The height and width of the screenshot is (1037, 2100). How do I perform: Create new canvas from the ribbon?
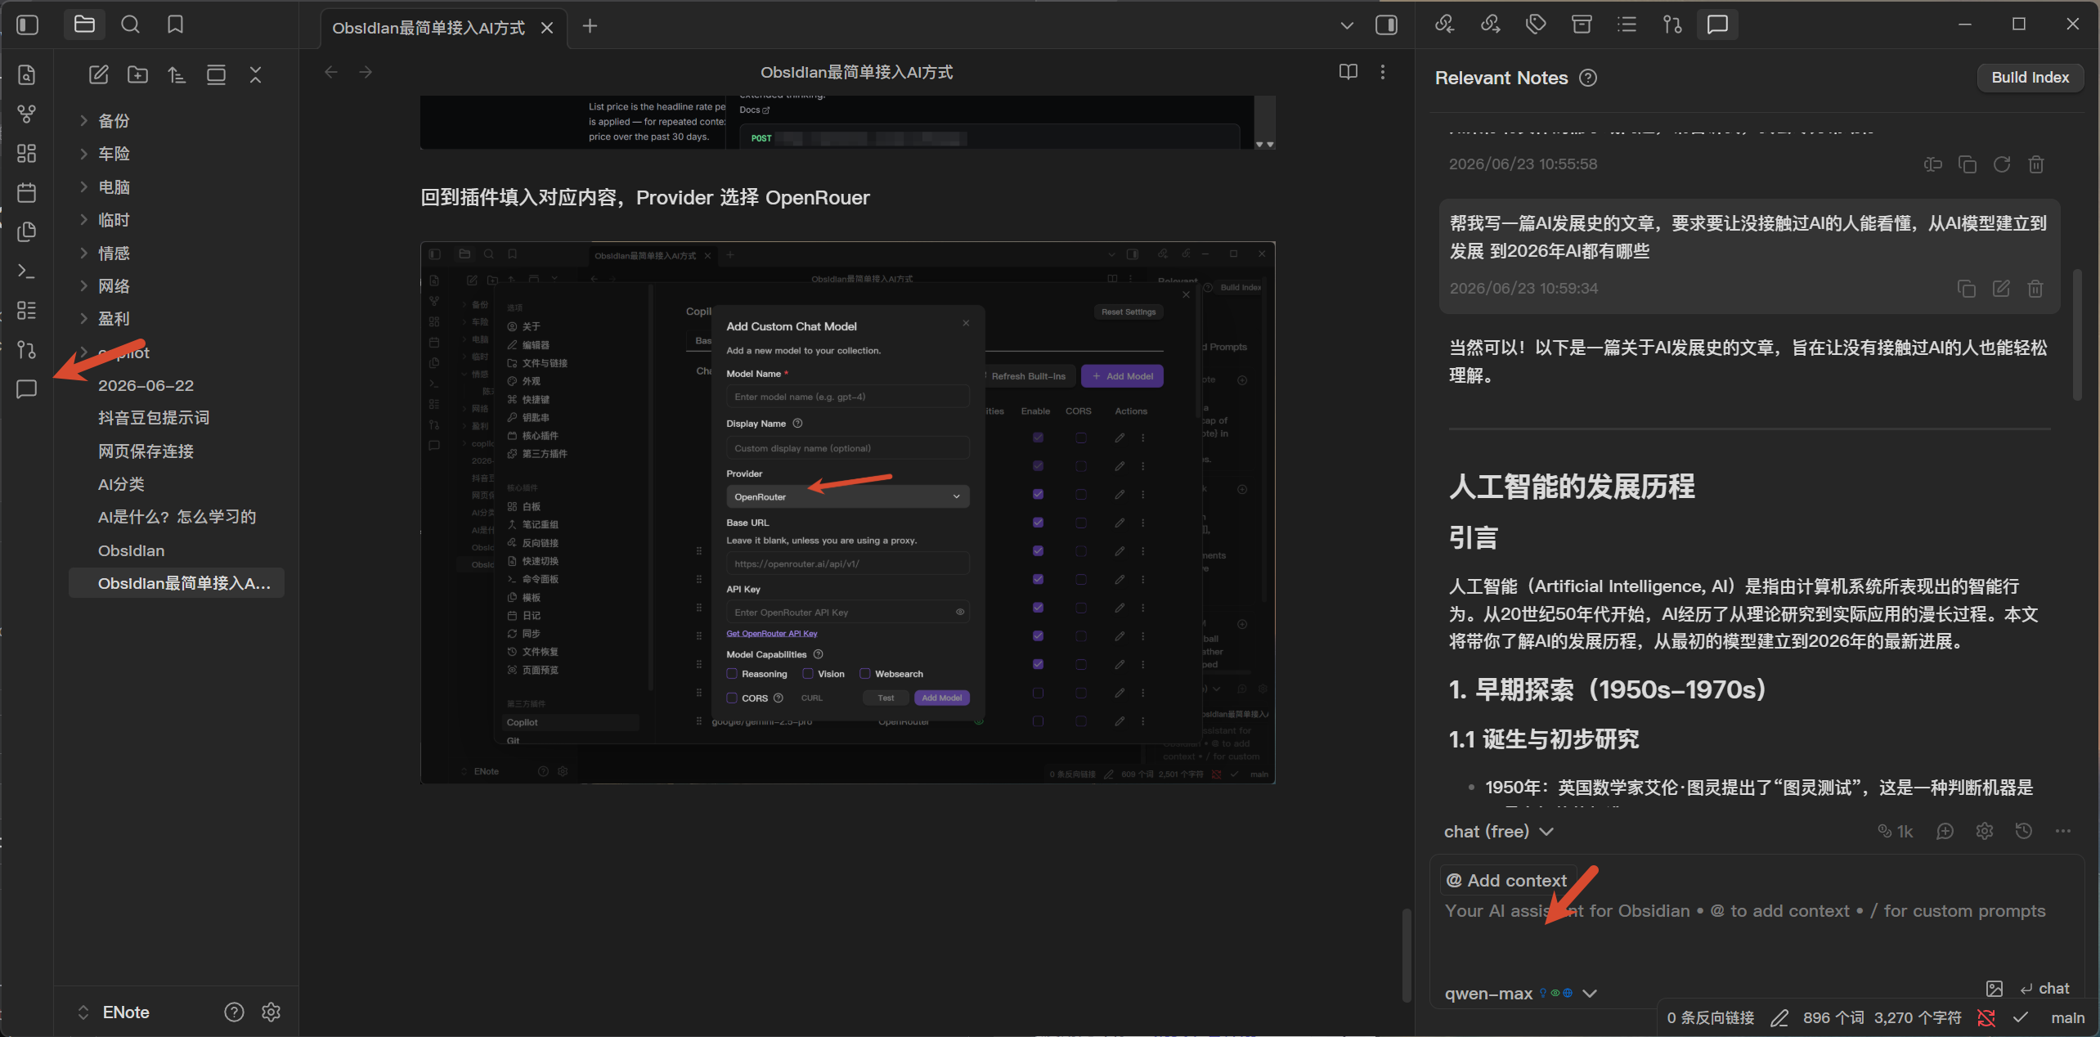(27, 154)
